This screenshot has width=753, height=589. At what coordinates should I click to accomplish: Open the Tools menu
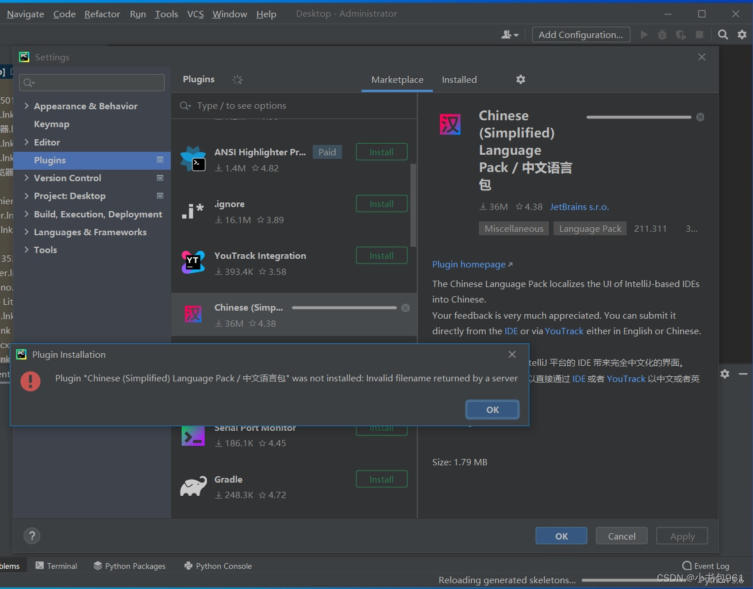tap(166, 14)
